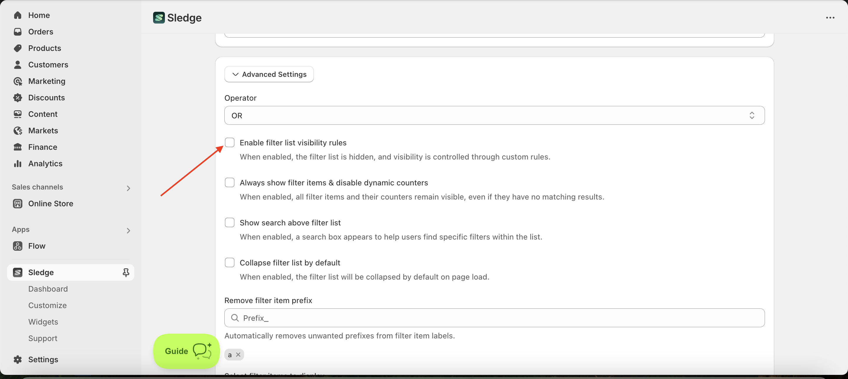Click the Analytics bar chart icon
The width and height of the screenshot is (848, 379).
[x=18, y=164]
